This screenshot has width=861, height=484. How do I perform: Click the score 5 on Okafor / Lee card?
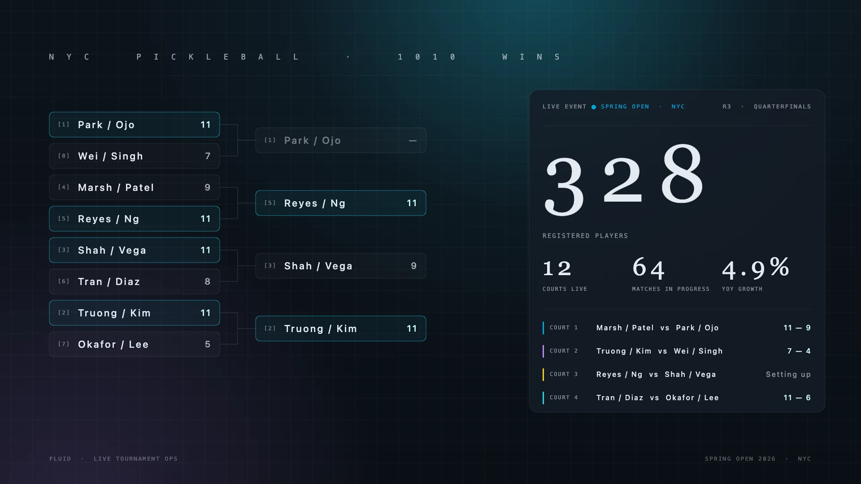click(208, 344)
